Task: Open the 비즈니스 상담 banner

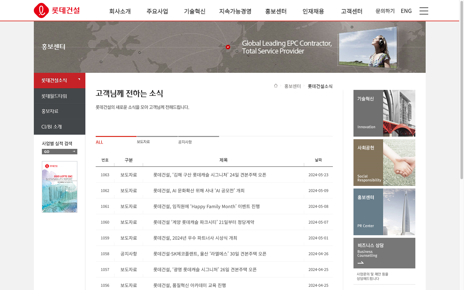Action: point(384,253)
